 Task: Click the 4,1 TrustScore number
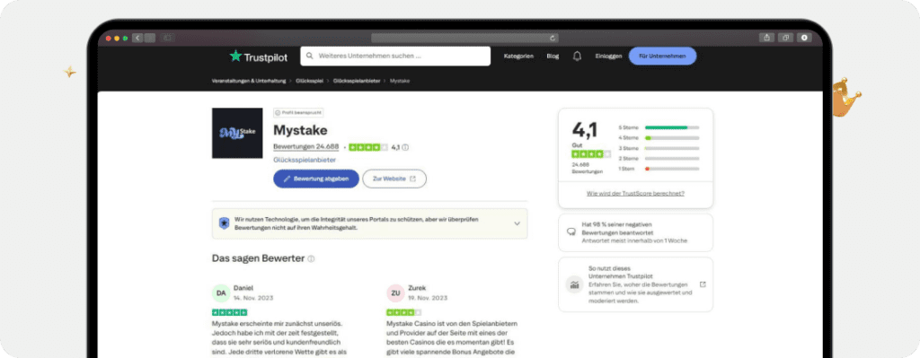585,131
